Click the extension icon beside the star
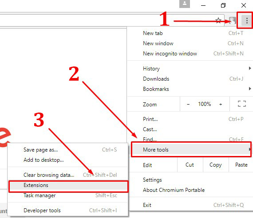The height and width of the screenshot is (218, 253). pos(232,20)
